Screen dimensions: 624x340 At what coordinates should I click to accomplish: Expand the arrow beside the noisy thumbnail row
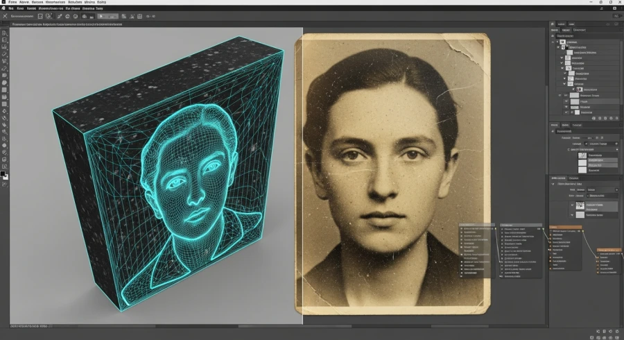(x=572, y=205)
